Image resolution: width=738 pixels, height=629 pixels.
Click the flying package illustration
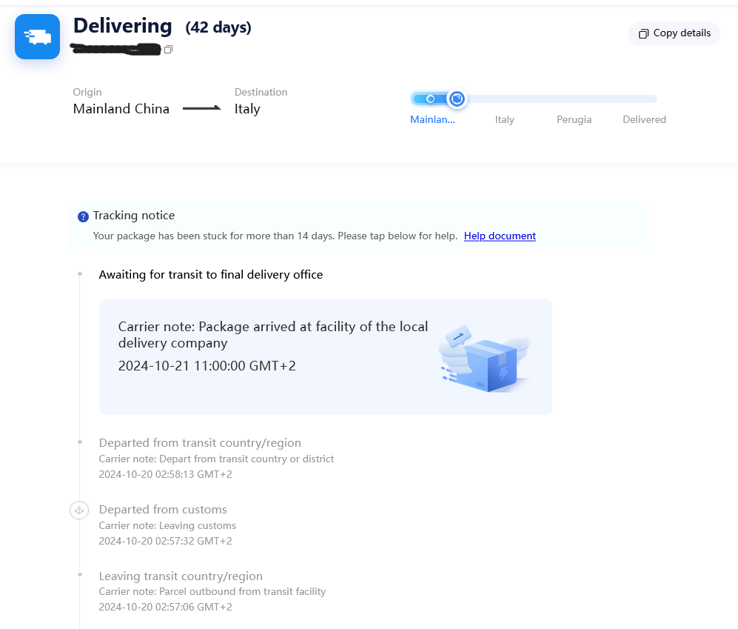[484, 358]
